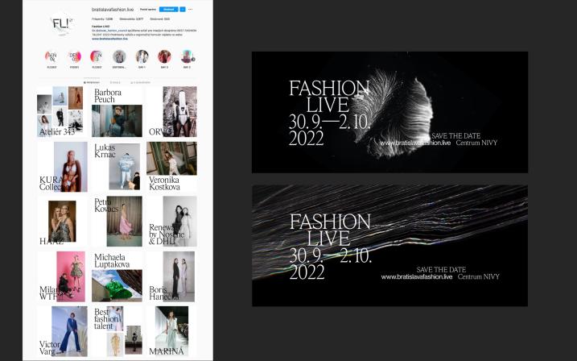The height and width of the screenshot is (361, 577).
Task: Select the tagged posts tab
Action: (x=140, y=82)
